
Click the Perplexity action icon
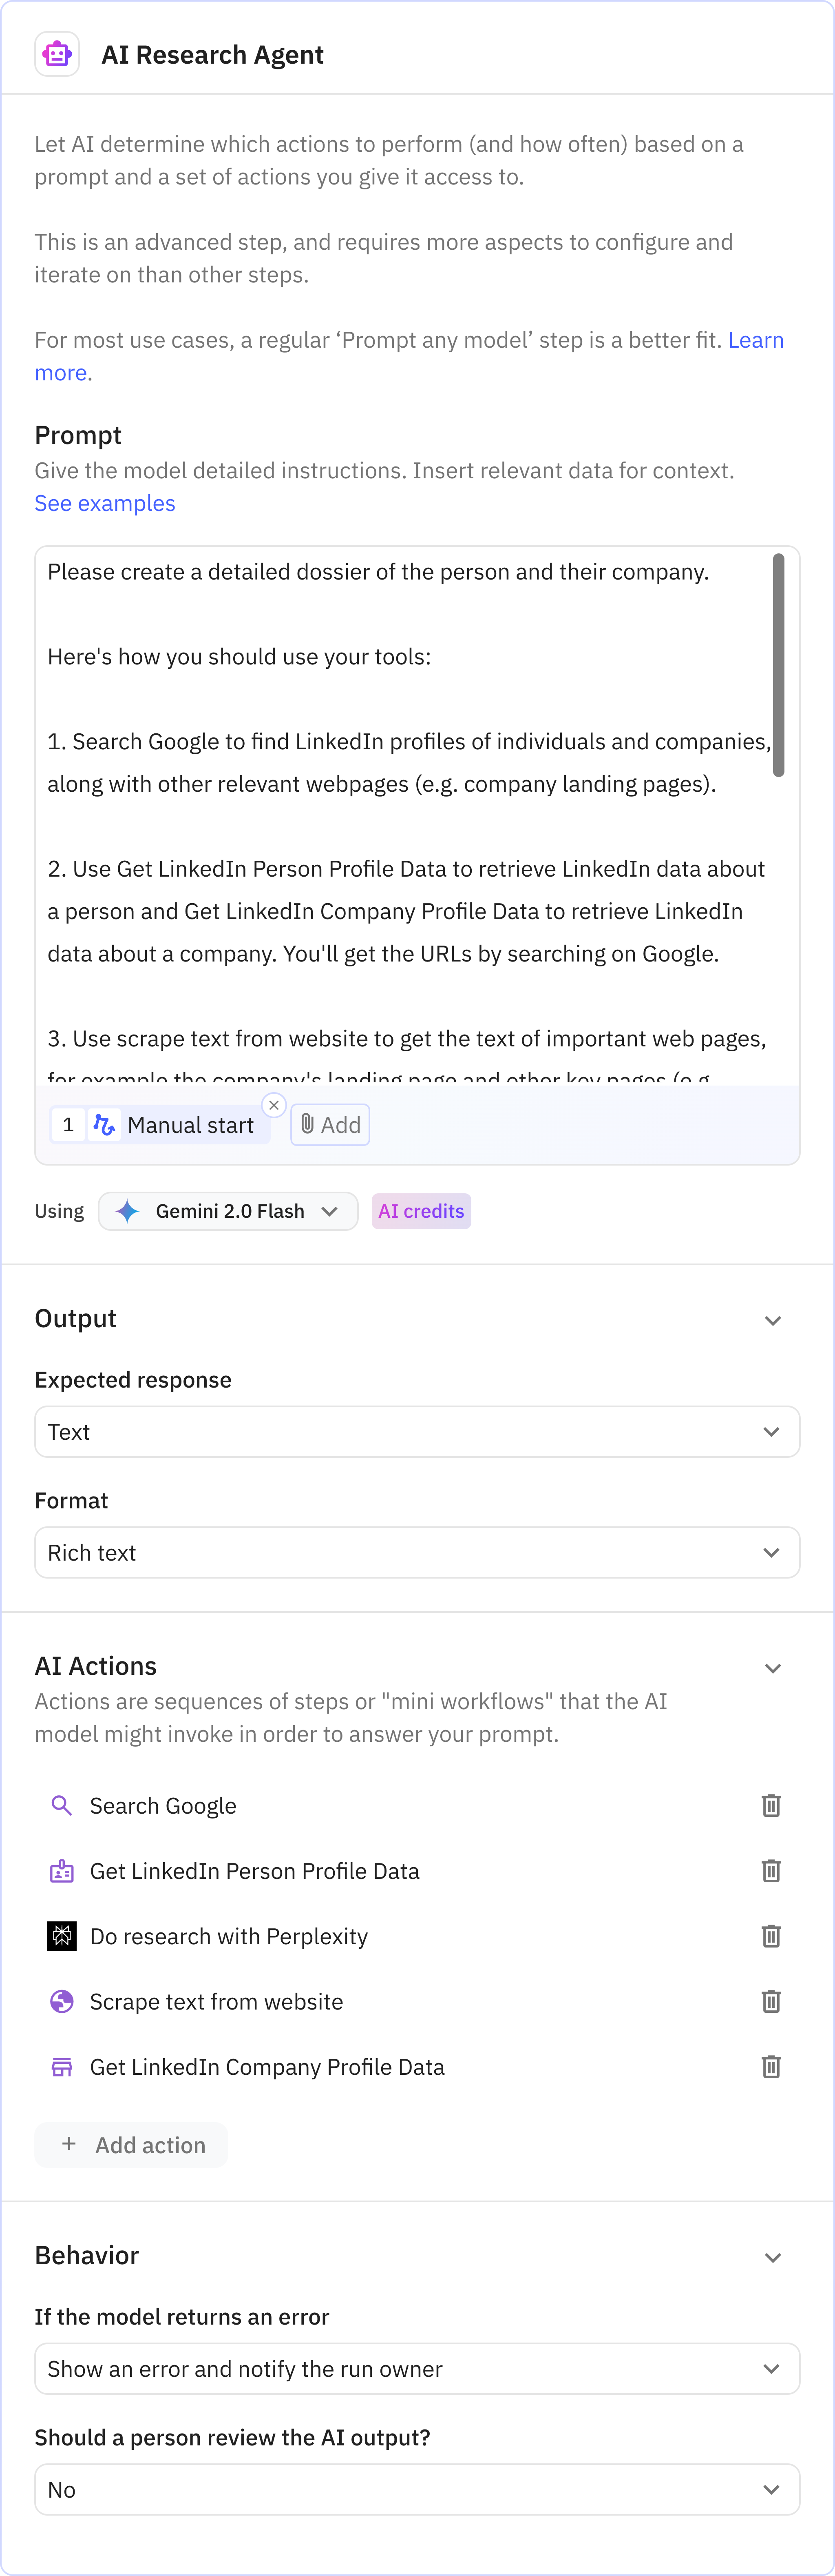coord(62,1936)
